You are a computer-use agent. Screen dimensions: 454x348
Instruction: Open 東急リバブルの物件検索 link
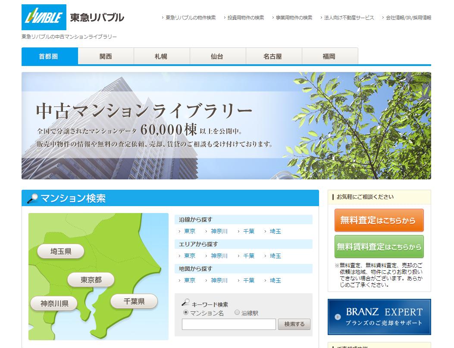190,18
